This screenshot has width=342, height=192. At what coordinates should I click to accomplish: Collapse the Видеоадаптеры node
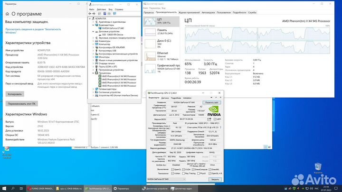[93, 25]
